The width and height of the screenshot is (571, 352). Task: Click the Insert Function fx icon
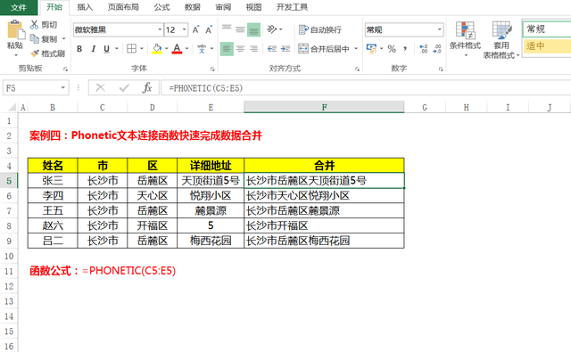(x=146, y=87)
